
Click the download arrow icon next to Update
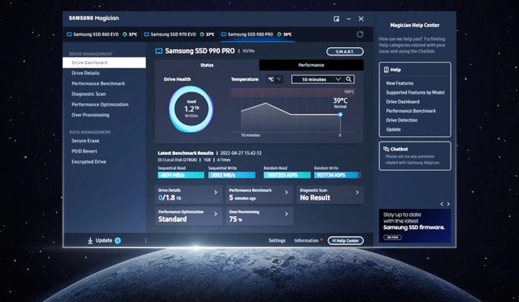tap(90, 240)
